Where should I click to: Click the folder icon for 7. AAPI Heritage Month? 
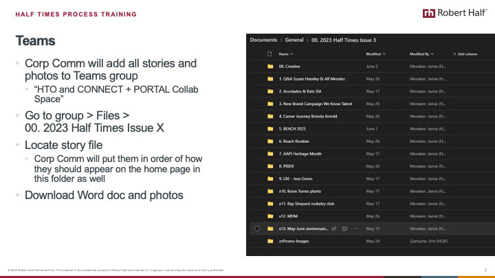(270, 154)
